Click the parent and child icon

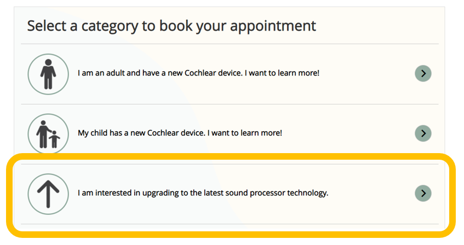[48, 134]
